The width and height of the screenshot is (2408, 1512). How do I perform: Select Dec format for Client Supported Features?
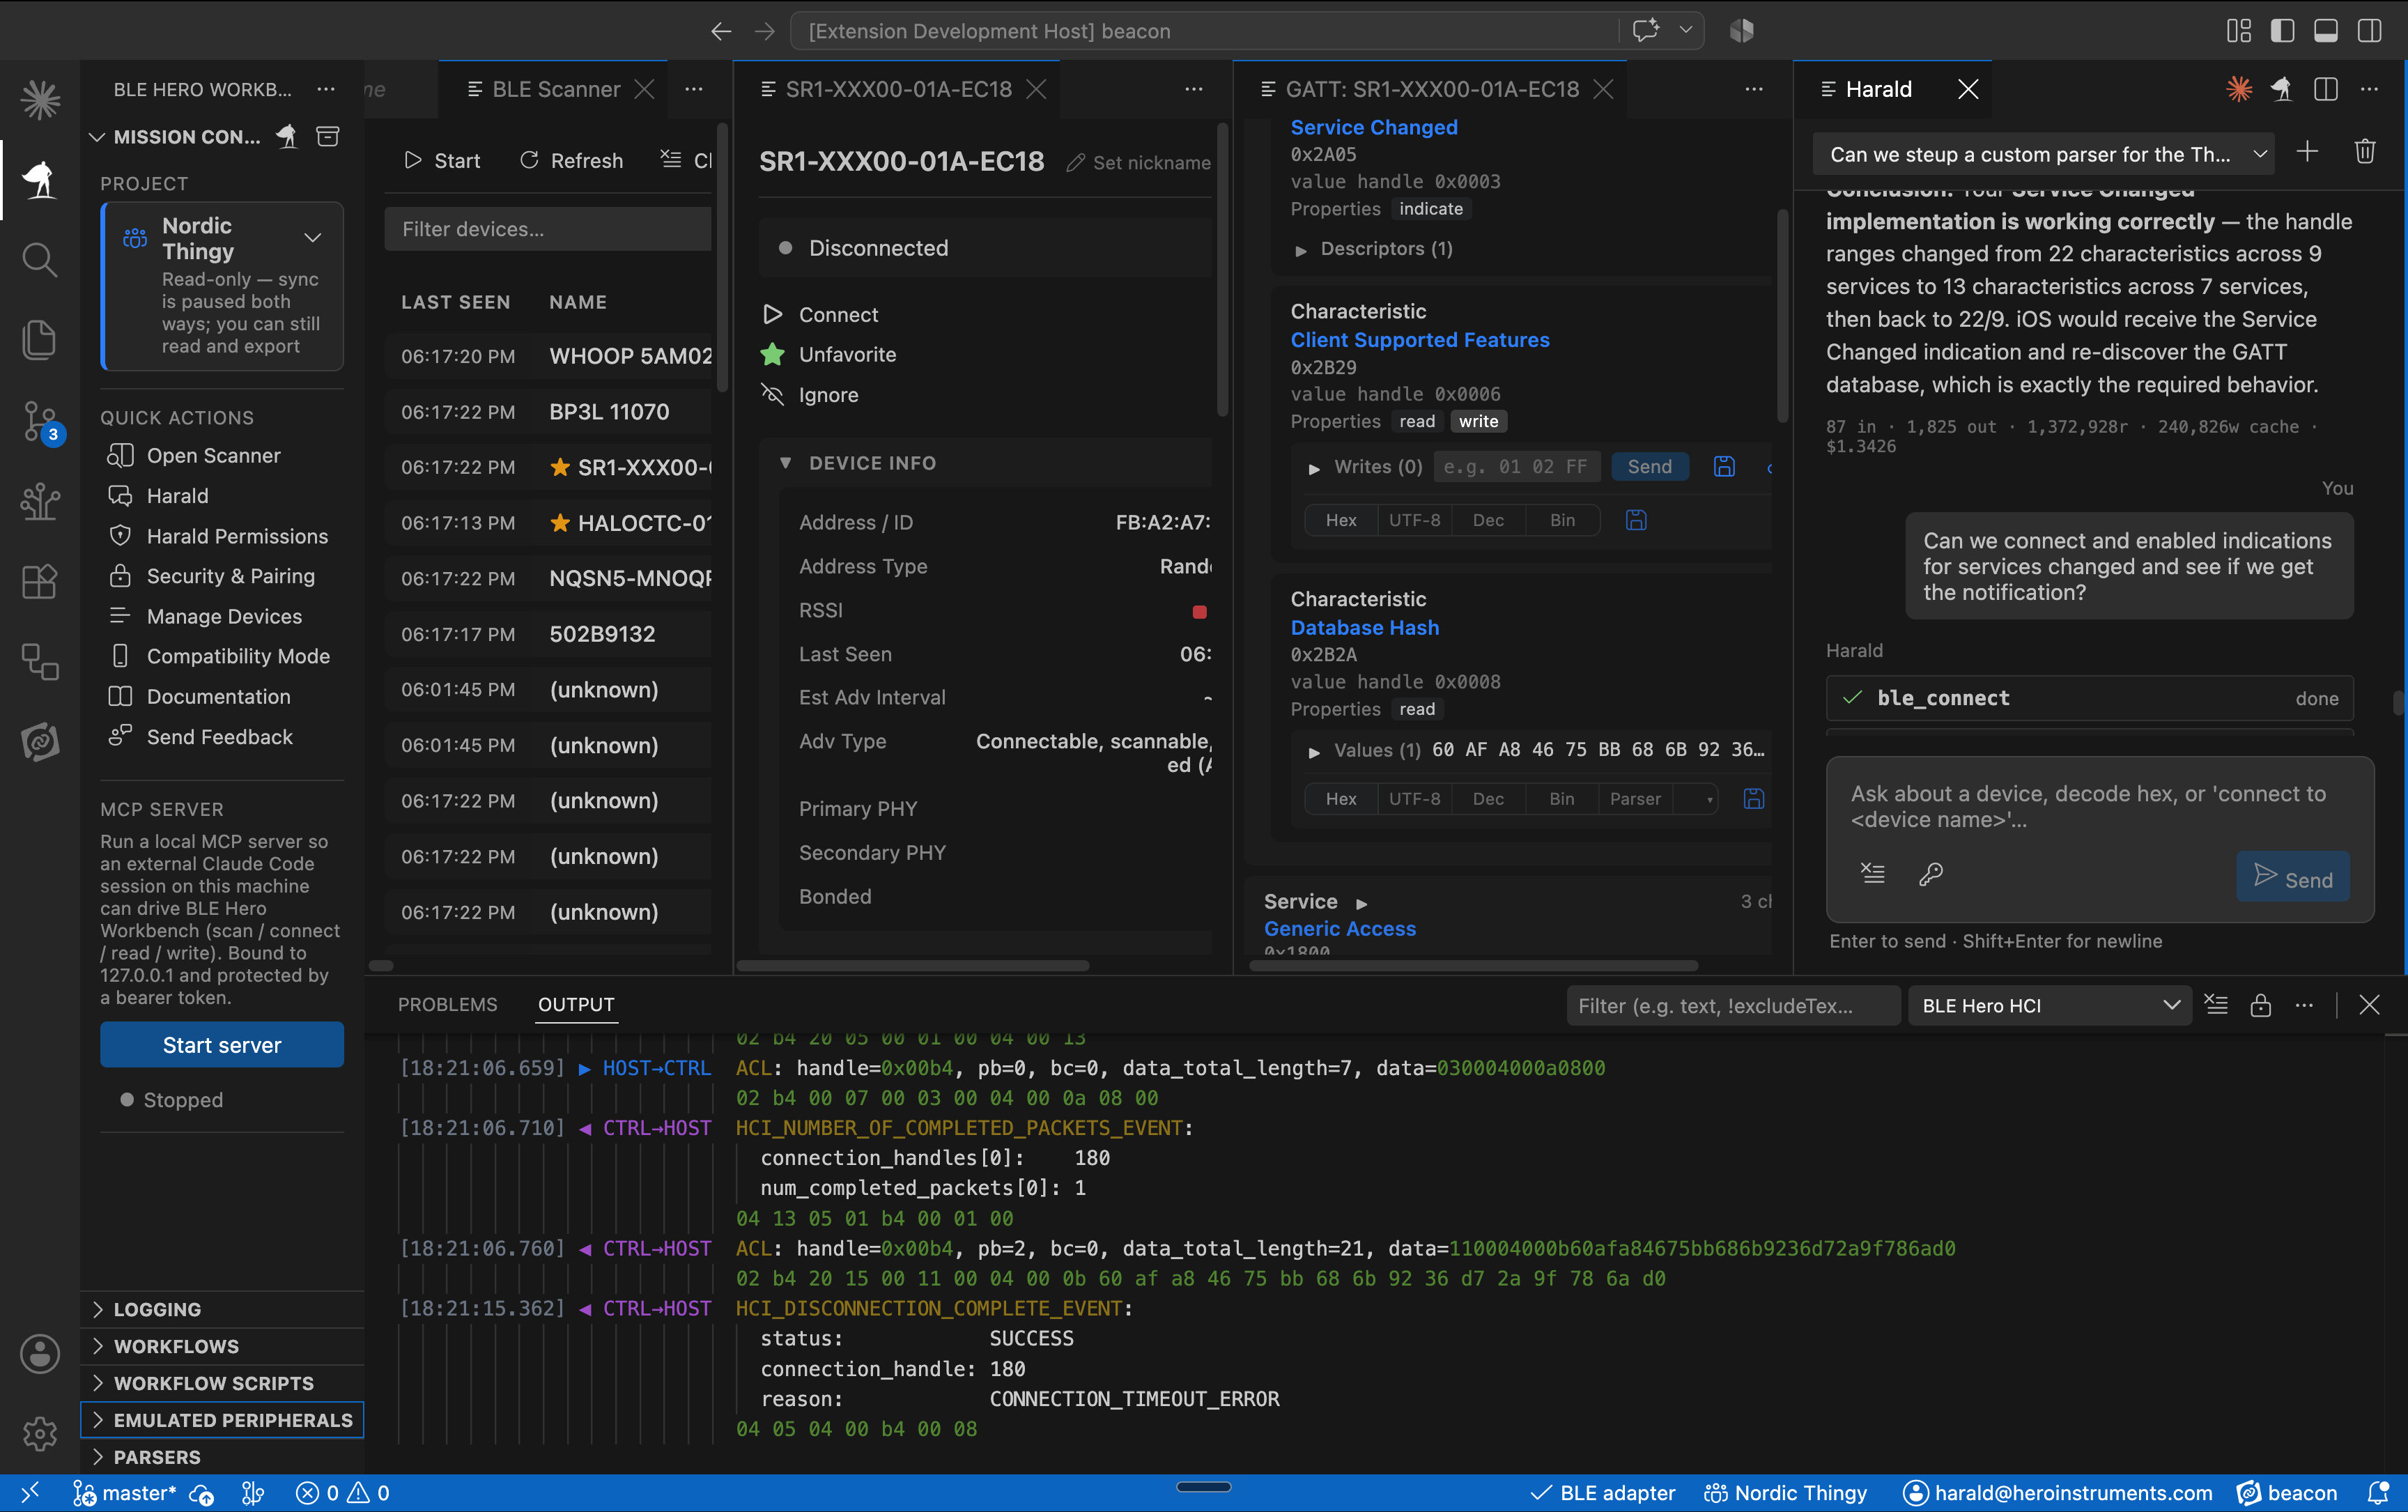point(1489,520)
